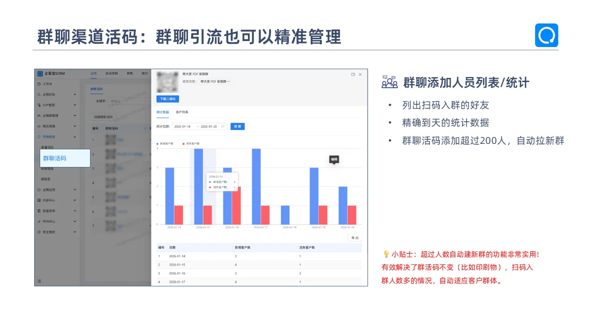This screenshot has height=332, width=591.
Task: Select the background 群聊活码 page tab
Action: (x=96, y=89)
